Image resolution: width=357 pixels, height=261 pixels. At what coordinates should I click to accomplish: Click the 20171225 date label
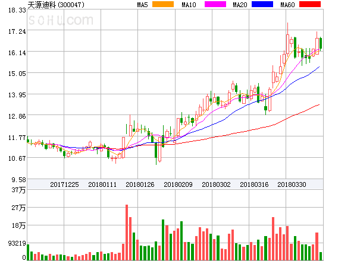[64, 184]
